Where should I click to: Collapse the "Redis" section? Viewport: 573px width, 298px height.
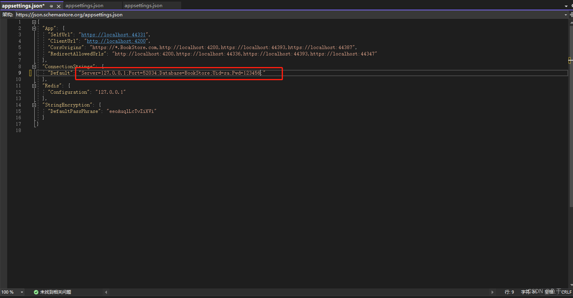[34, 86]
